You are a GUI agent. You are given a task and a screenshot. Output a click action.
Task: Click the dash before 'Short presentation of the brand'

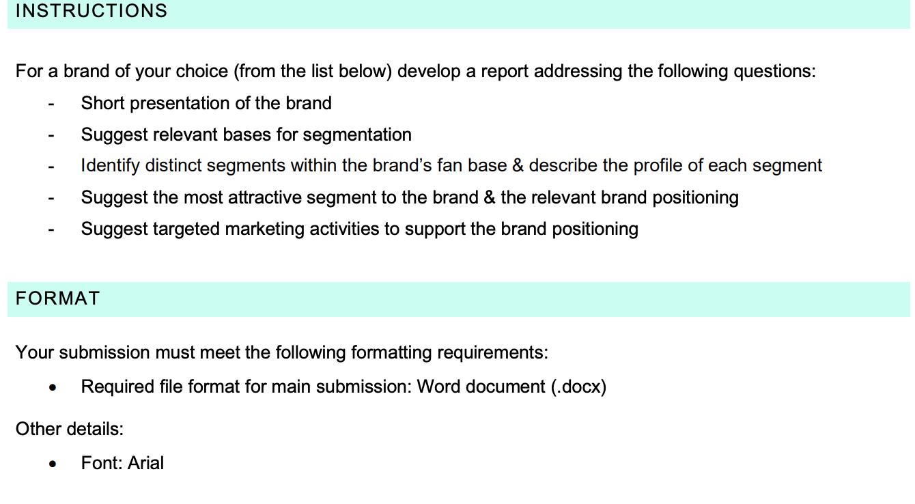tap(51, 104)
